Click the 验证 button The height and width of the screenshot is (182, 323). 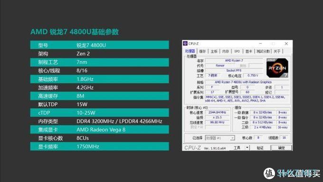(x=260, y=148)
